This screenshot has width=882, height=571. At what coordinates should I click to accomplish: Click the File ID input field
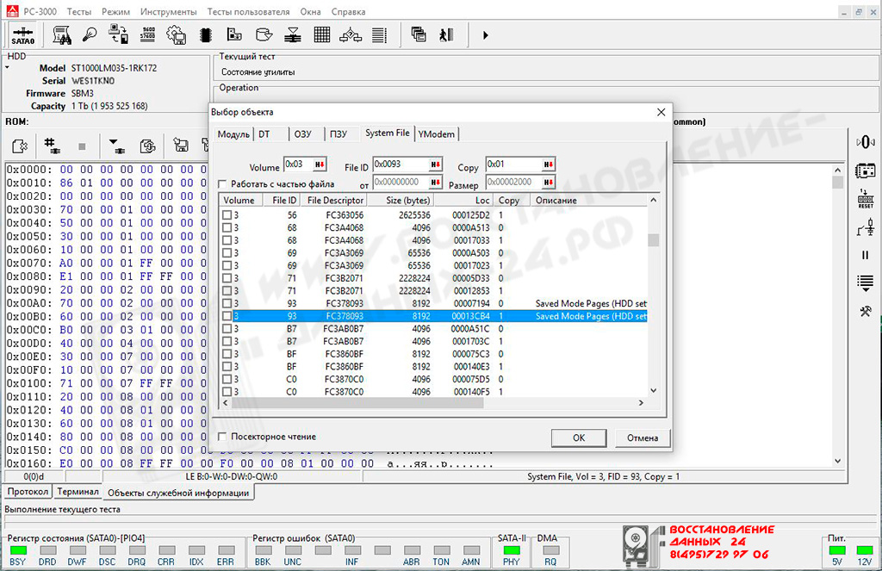[401, 164]
